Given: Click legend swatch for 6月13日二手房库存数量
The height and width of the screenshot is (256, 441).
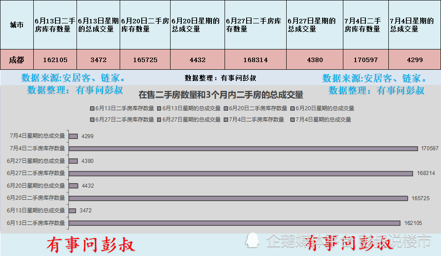Looking at the screenshot, I should point(92,108).
